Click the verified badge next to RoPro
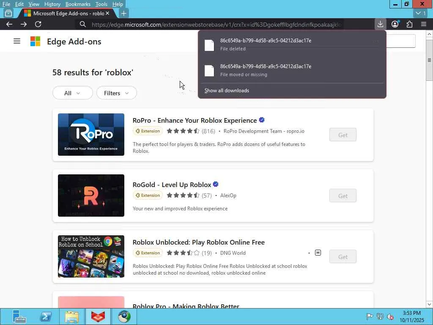The image size is (433, 325). click(262, 120)
